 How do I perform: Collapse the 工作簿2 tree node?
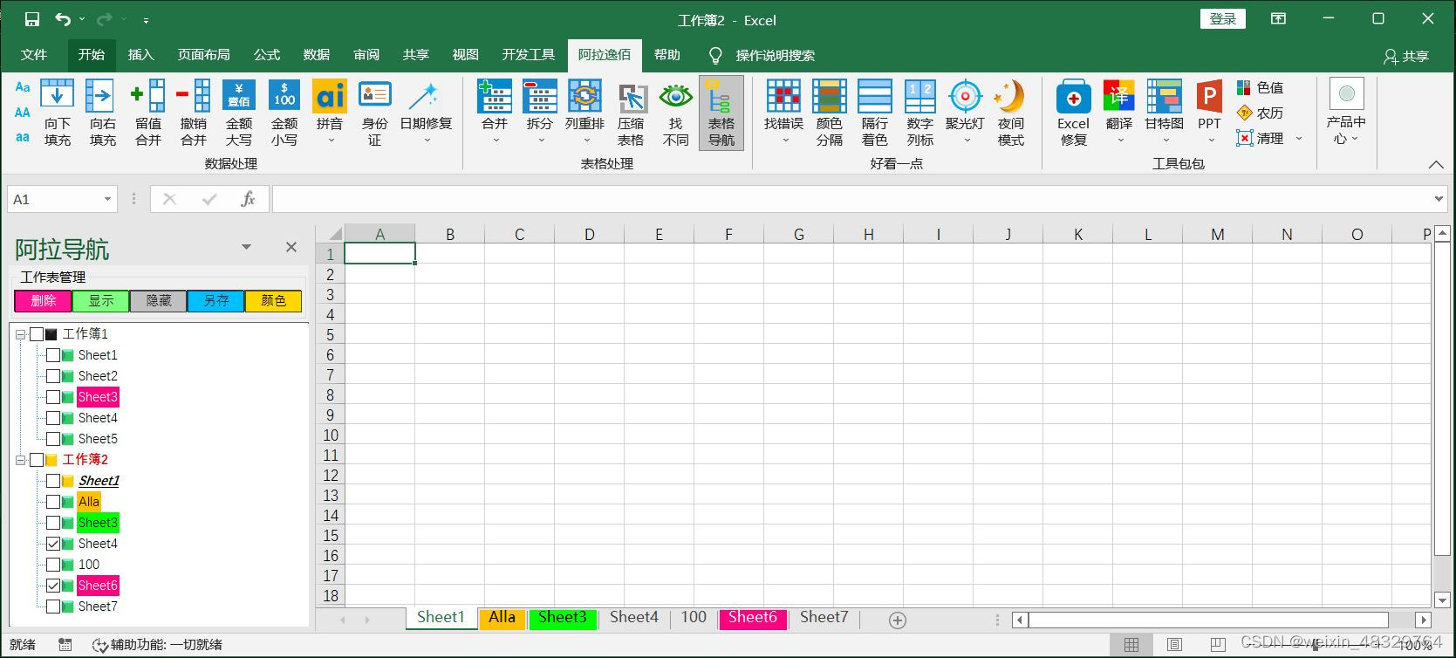[20, 460]
